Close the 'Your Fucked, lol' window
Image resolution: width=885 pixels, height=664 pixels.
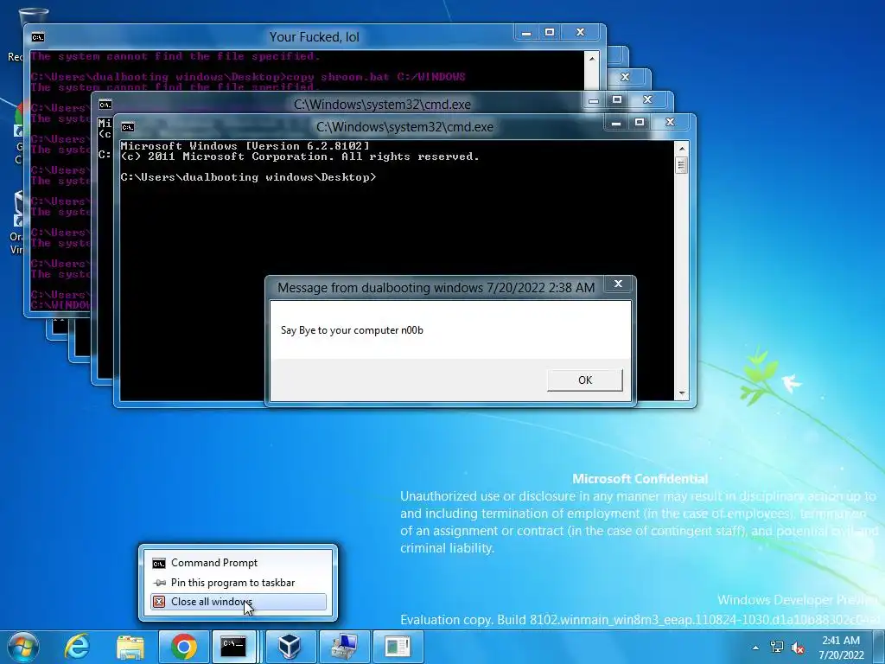(580, 33)
